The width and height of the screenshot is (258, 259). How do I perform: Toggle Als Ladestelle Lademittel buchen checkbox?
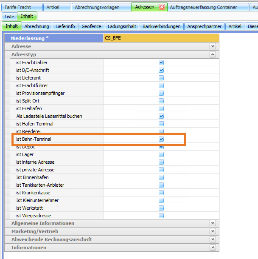click(x=161, y=116)
